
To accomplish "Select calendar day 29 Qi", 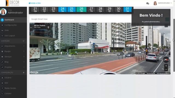I will (109, 10).
